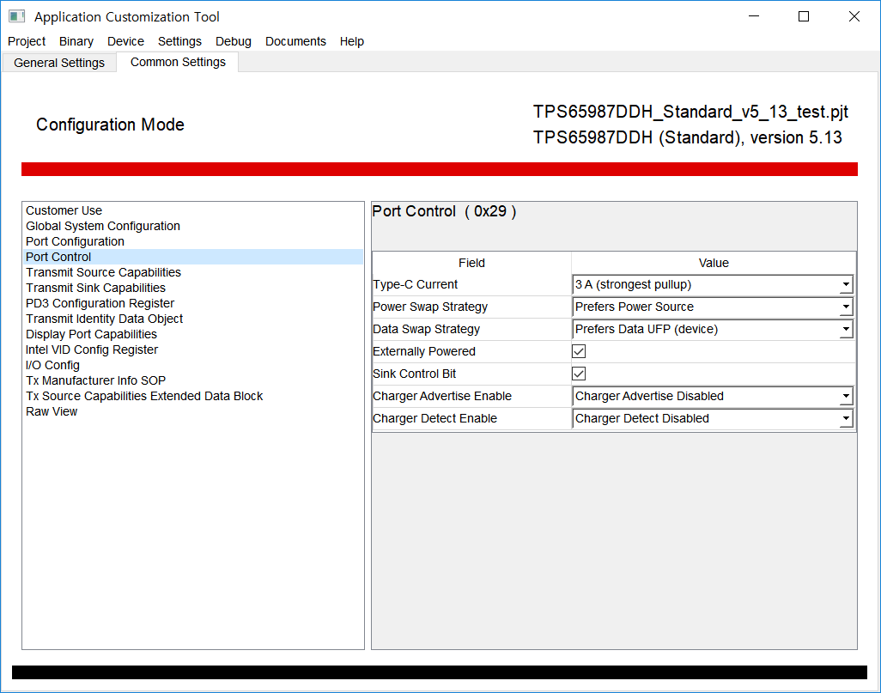Click the Field column header
881x693 pixels.
tap(471, 263)
